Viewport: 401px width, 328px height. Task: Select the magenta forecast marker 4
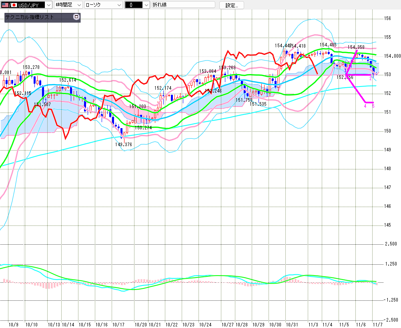click(365, 106)
